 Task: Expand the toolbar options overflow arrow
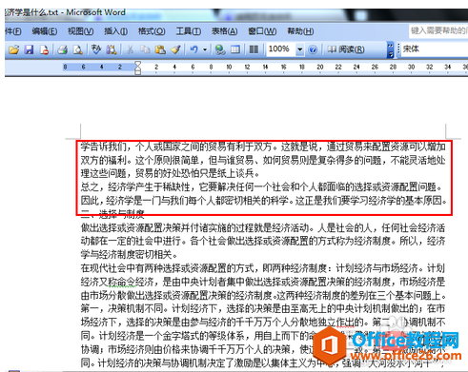coord(390,49)
